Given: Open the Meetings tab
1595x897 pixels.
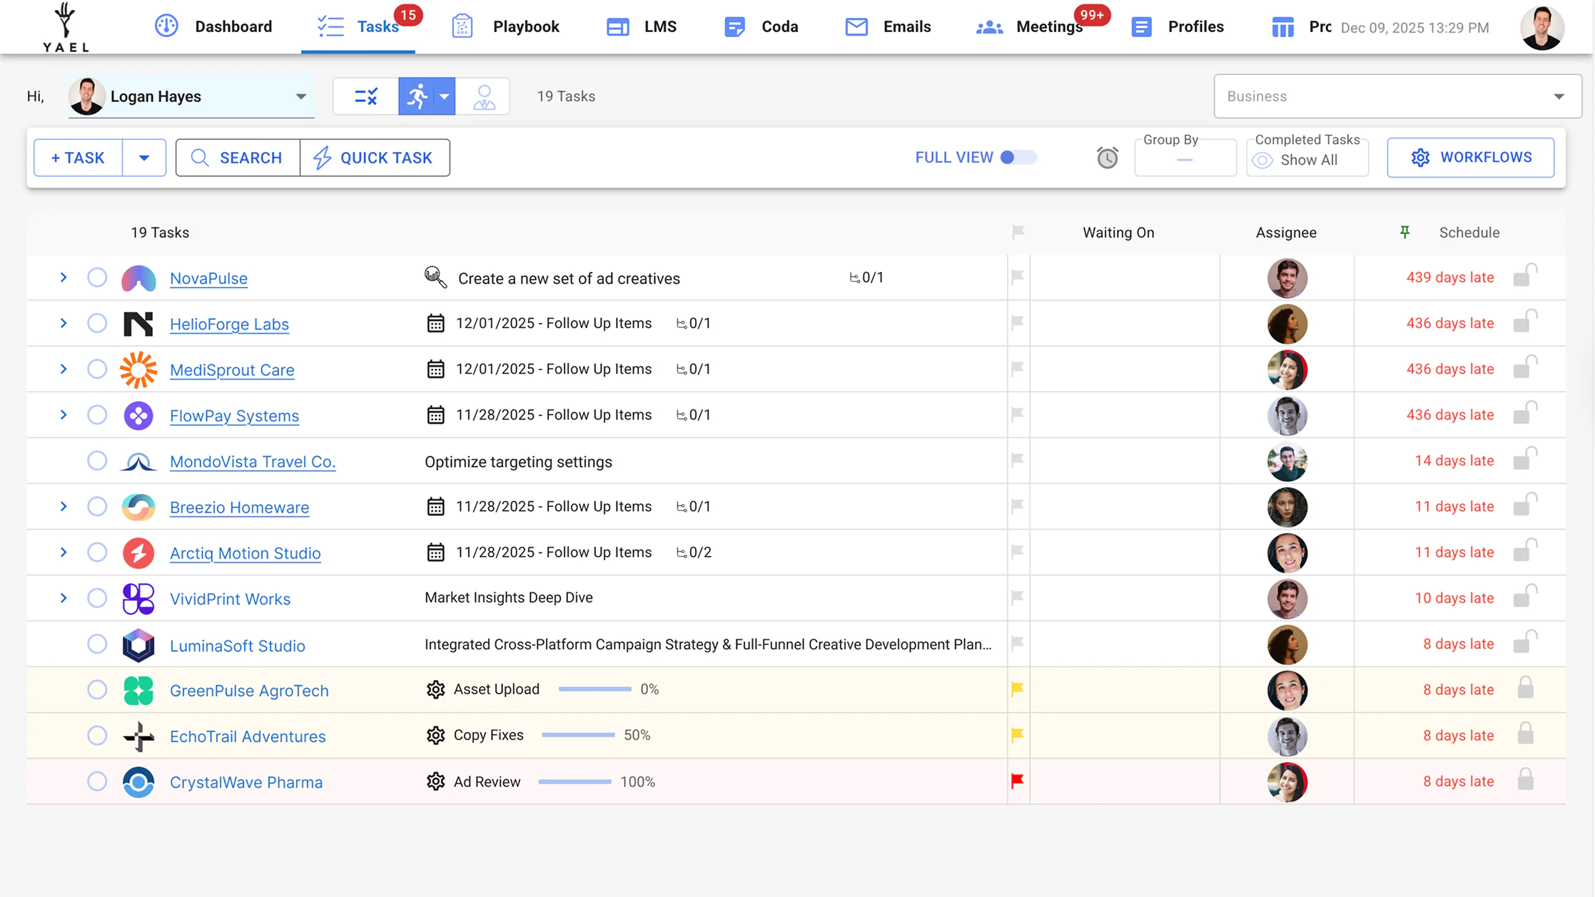Looking at the screenshot, I should (1030, 27).
